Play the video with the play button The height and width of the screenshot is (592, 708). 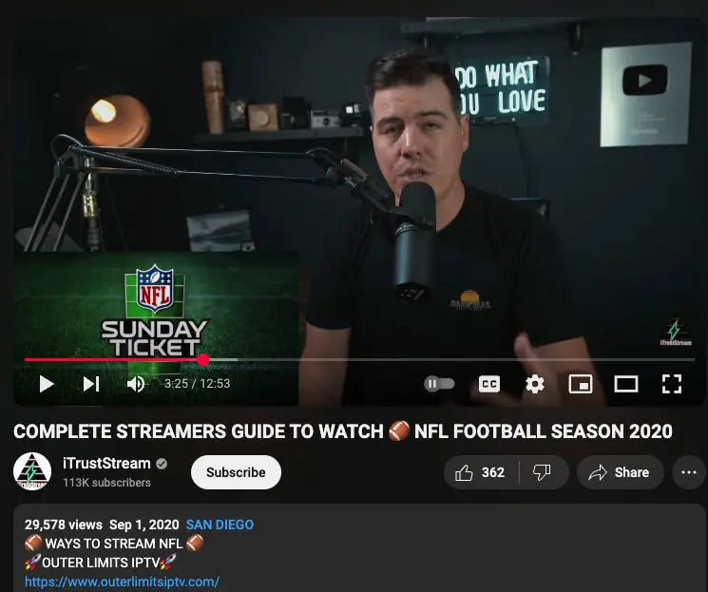point(47,384)
